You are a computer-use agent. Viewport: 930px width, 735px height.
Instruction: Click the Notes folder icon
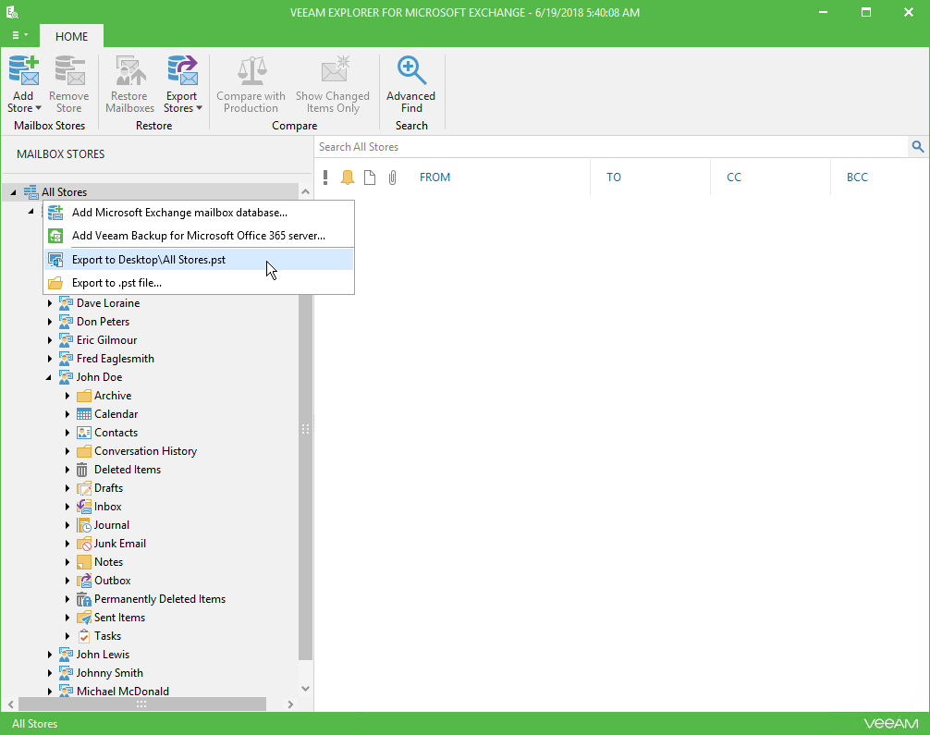[x=83, y=562]
